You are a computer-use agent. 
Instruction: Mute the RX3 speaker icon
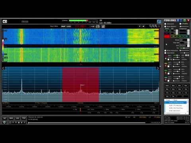click(x=166, y=73)
